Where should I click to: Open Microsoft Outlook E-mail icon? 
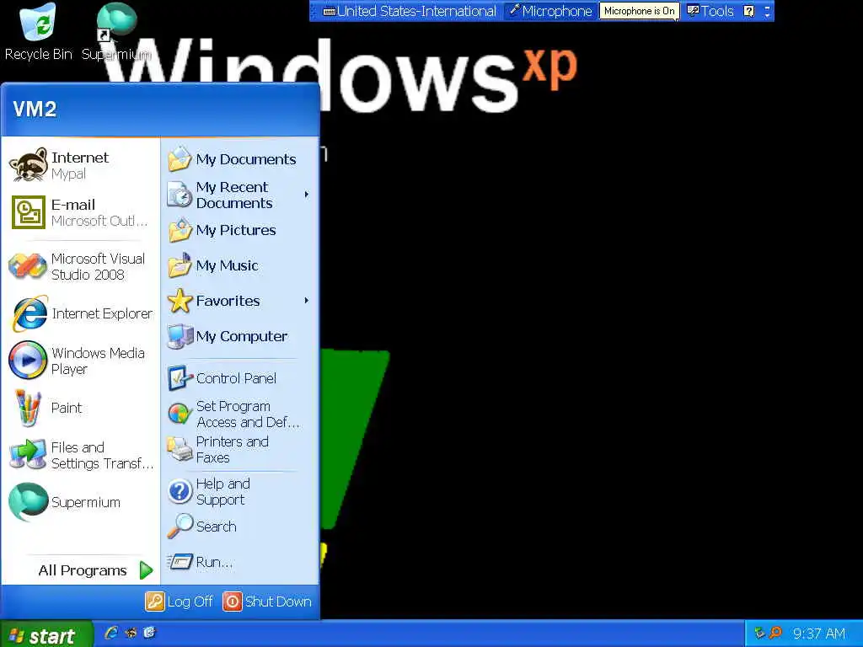point(29,211)
